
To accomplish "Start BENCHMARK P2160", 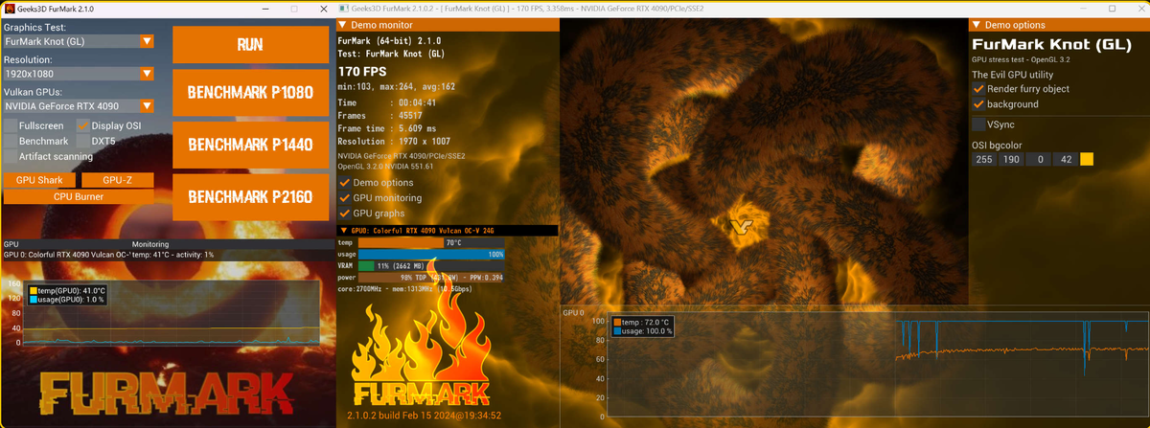I will (x=250, y=197).
